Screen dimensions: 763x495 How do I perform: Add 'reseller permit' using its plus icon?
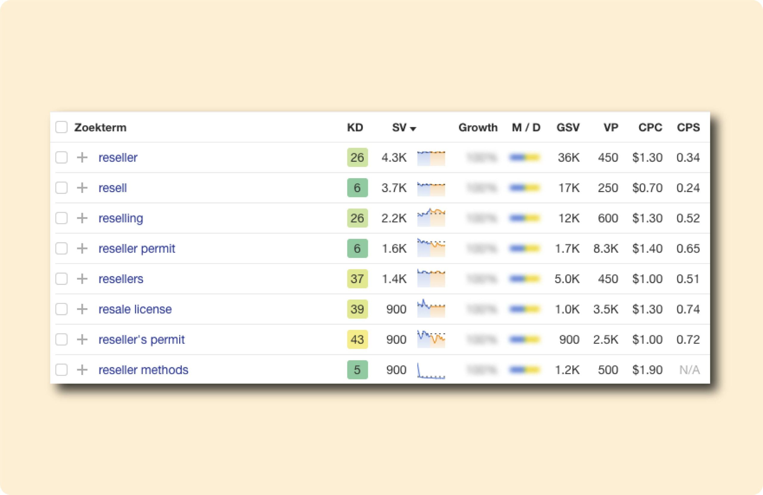(x=82, y=249)
